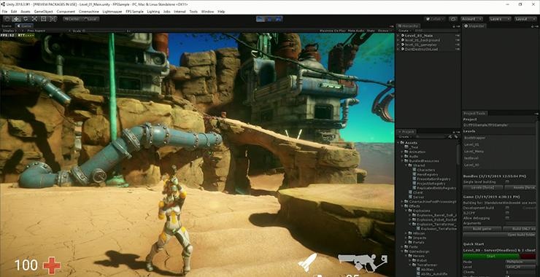The image size is (540, 277).
Task: Open the File menu
Action: [4, 12]
